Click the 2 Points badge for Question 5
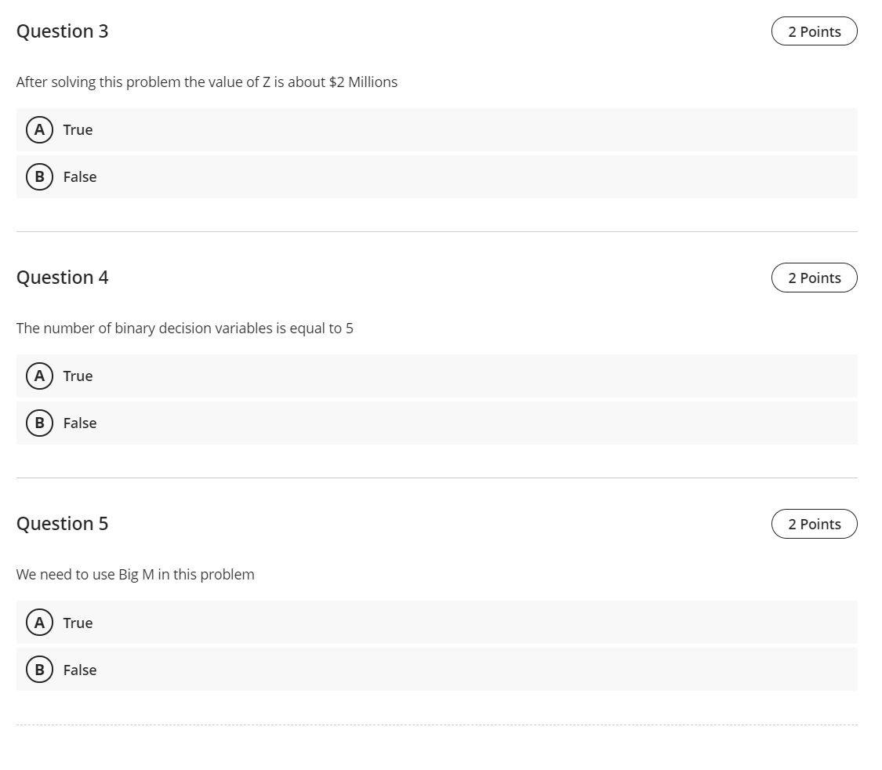 point(814,524)
